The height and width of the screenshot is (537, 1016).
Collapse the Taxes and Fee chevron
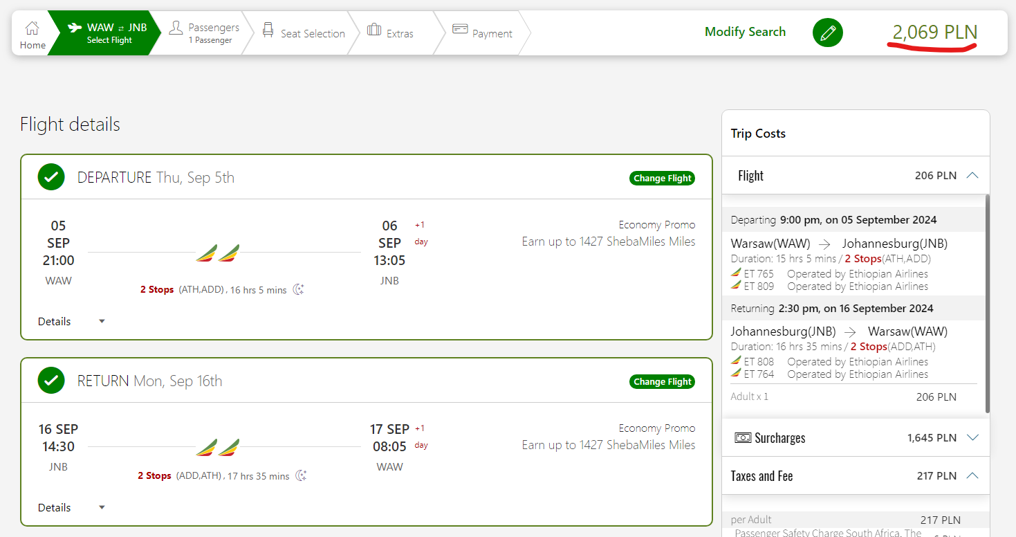click(972, 475)
